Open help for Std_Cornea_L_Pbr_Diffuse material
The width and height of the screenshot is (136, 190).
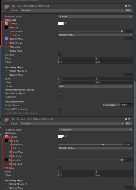pos(126,119)
